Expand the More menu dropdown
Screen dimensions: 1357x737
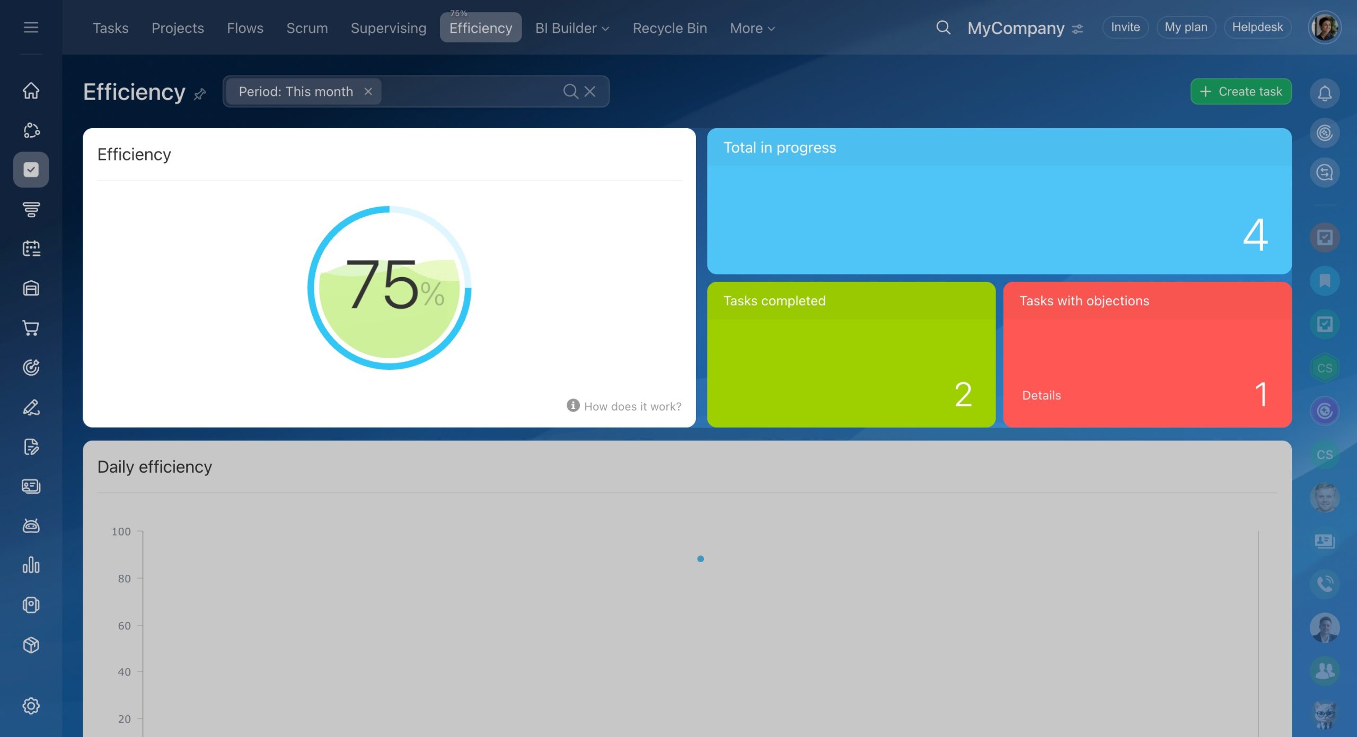tap(752, 28)
